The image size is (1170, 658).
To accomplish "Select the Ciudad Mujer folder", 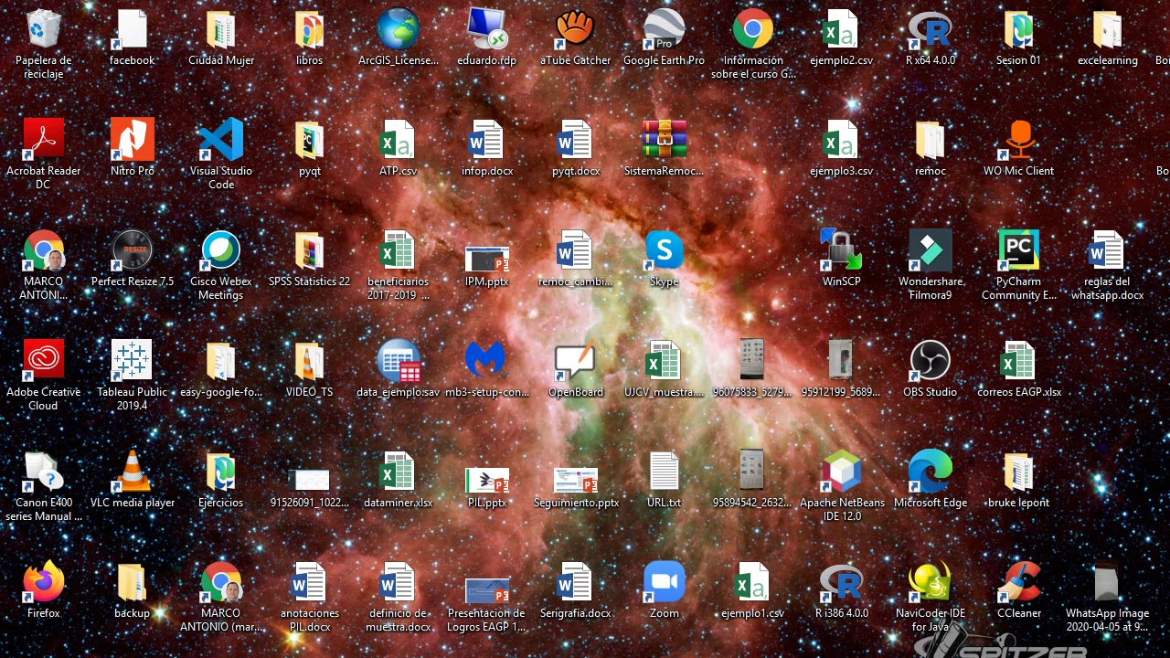I will pos(220,29).
